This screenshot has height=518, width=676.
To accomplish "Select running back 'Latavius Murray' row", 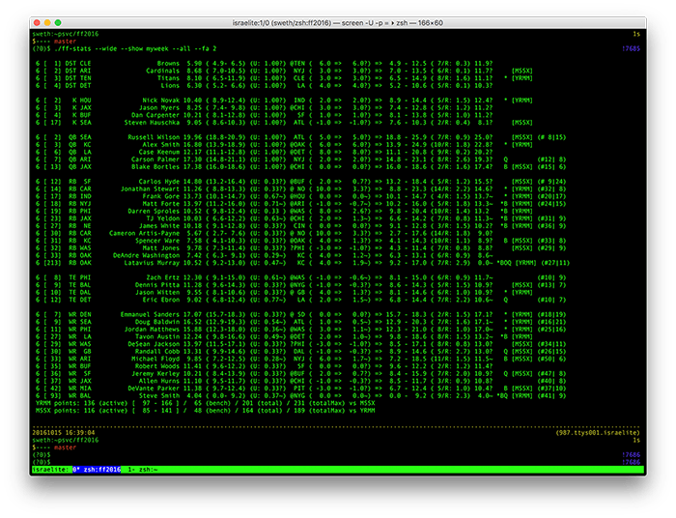I will (302, 263).
